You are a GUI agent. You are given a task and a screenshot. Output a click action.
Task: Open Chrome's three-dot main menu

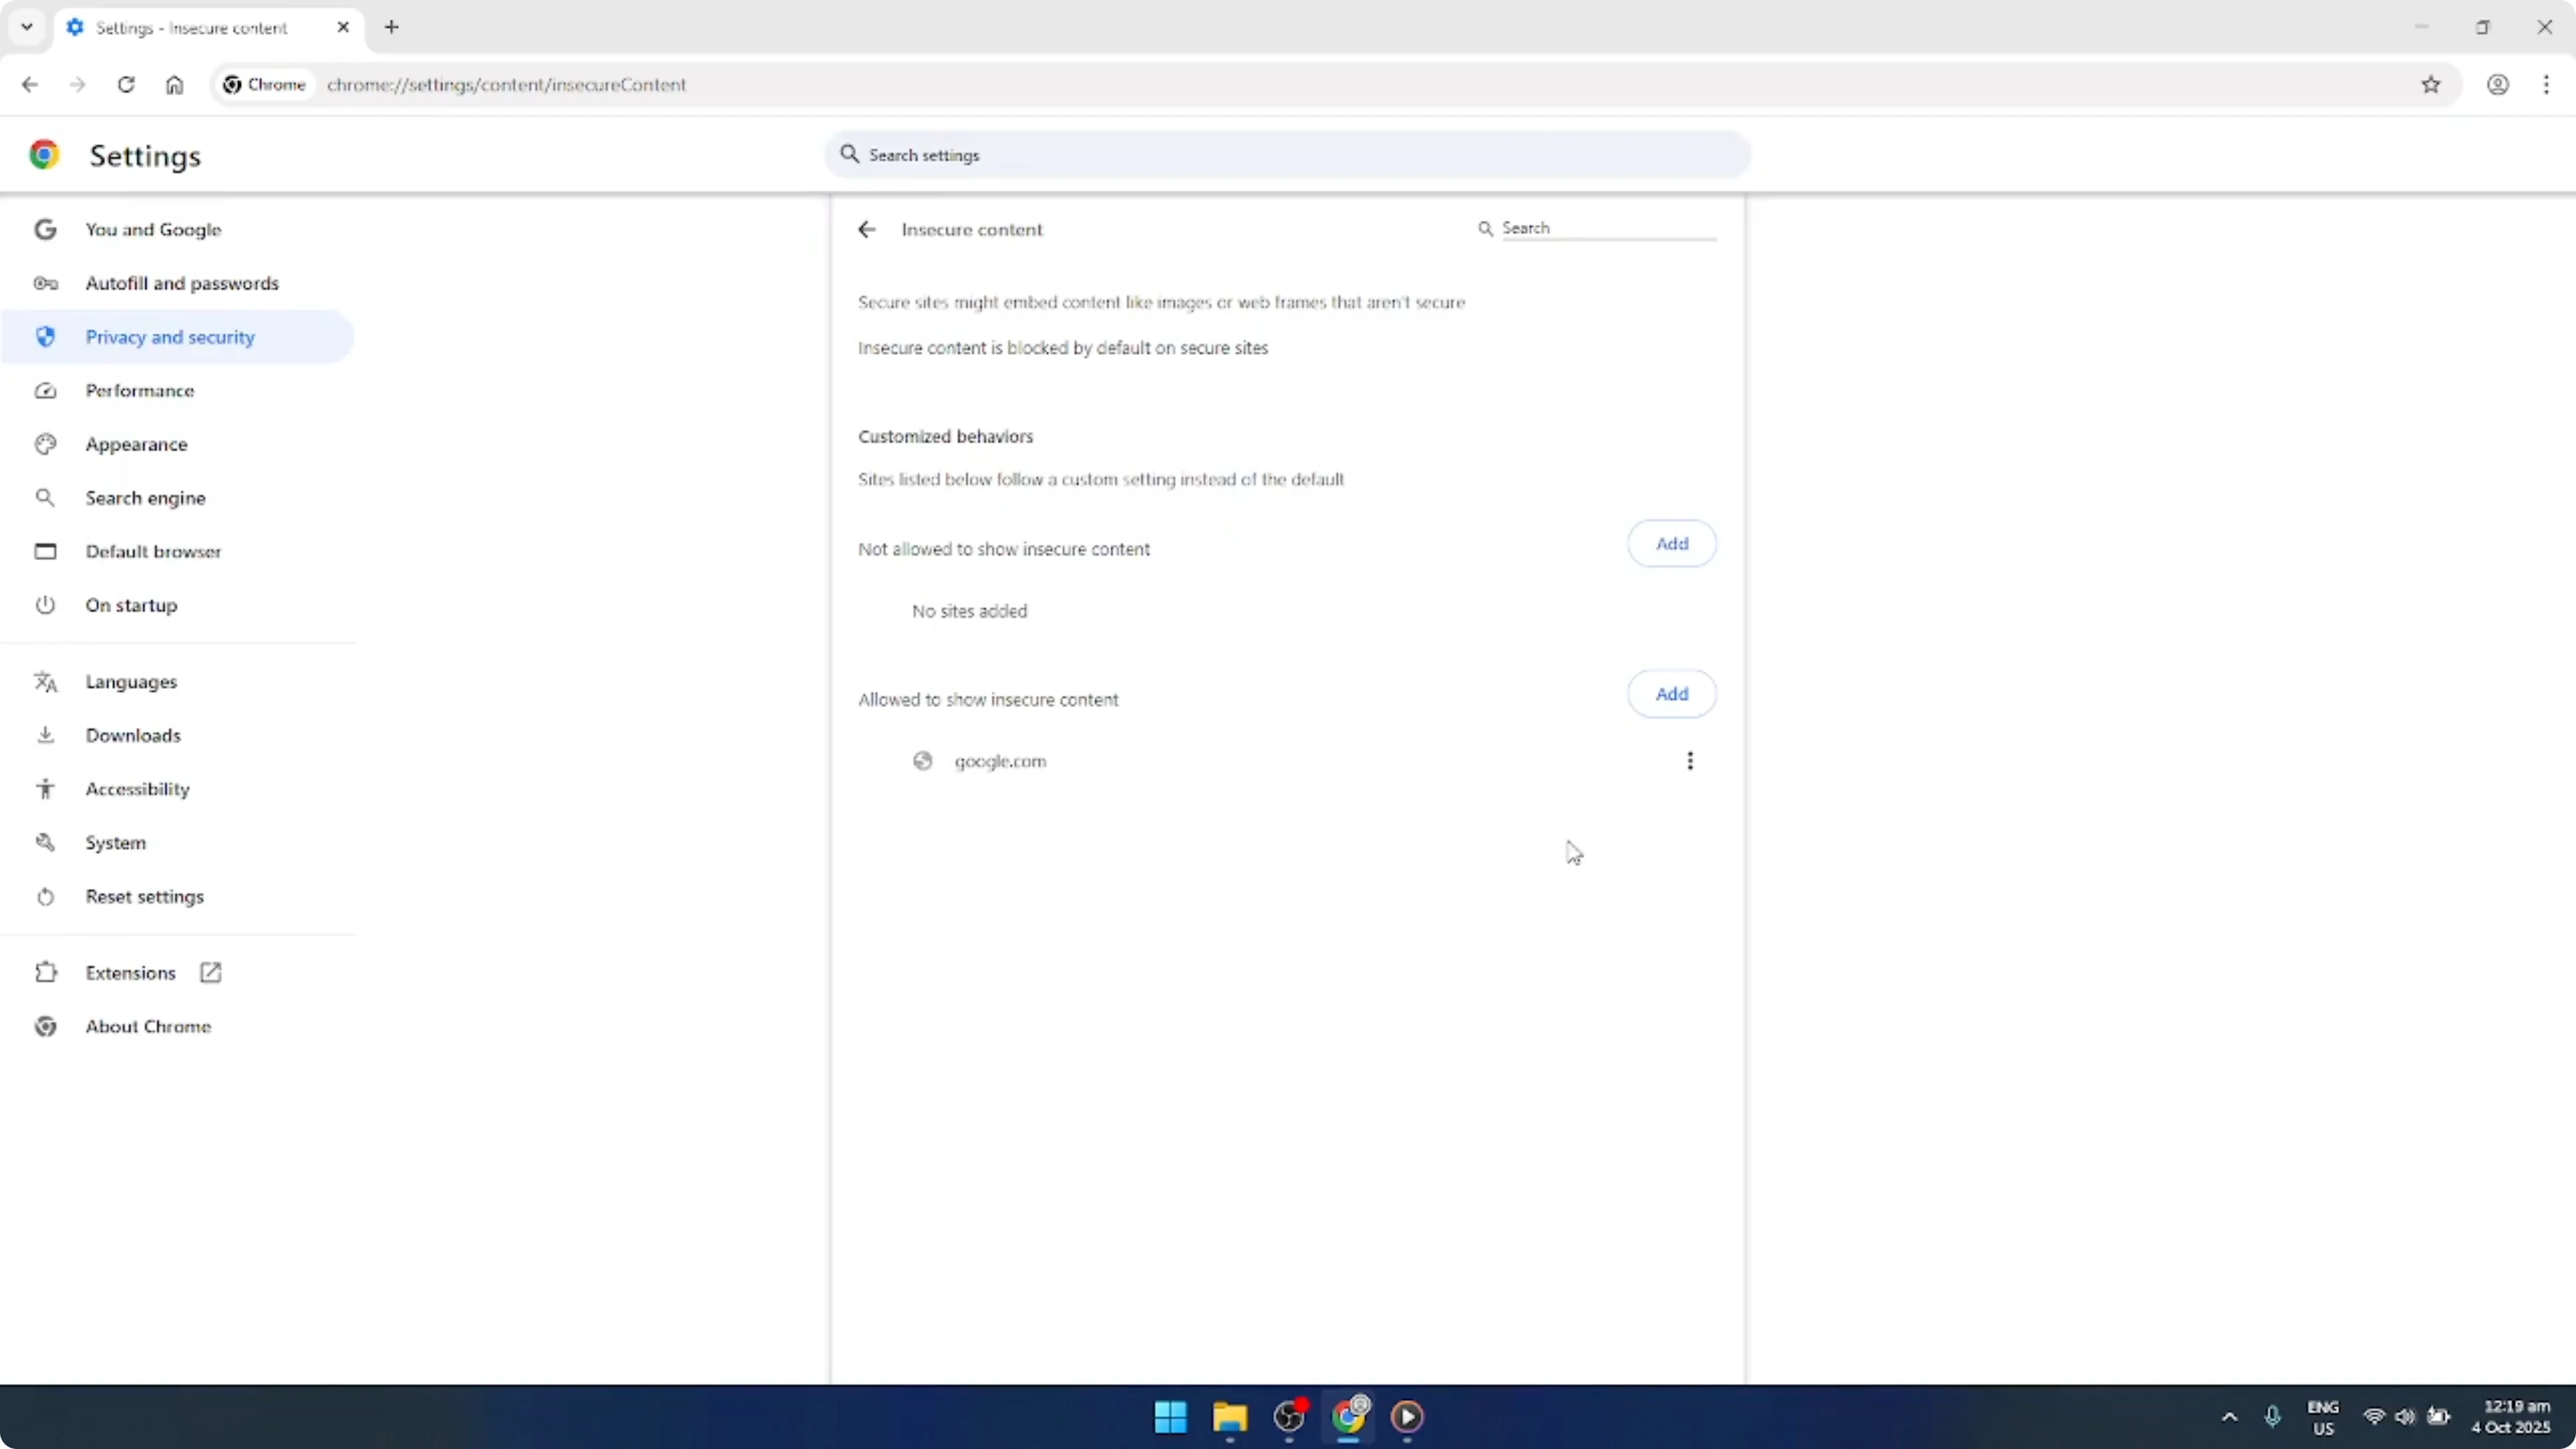[2547, 85]
